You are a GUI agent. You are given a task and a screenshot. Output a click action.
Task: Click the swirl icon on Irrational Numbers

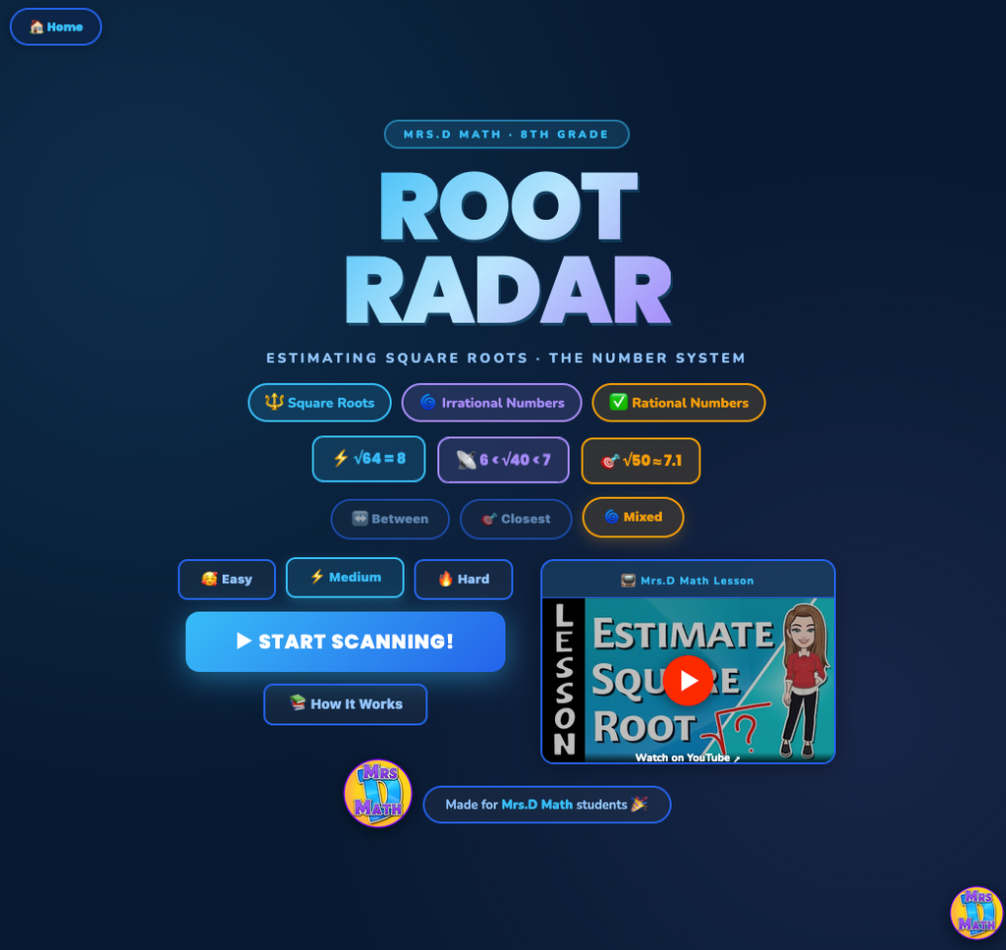point(428,402)
